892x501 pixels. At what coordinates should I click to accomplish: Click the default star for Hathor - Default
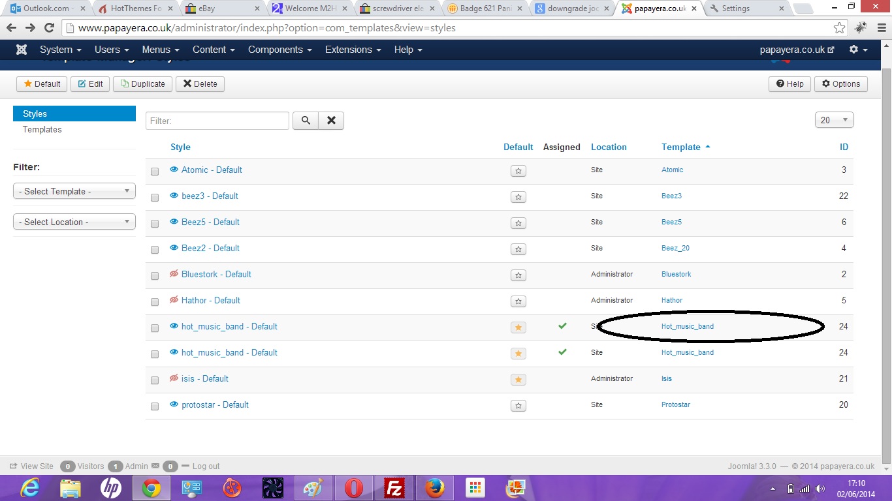(x=518, y=301)
